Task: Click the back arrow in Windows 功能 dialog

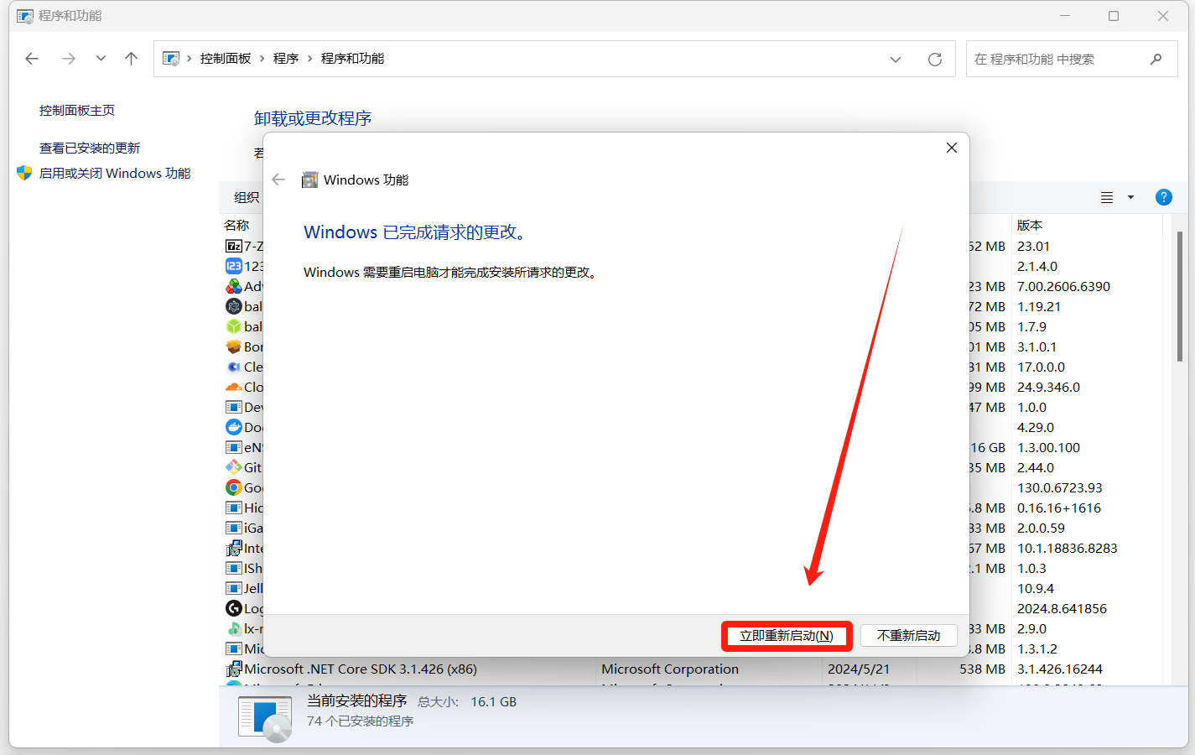Action: (278, 180)
